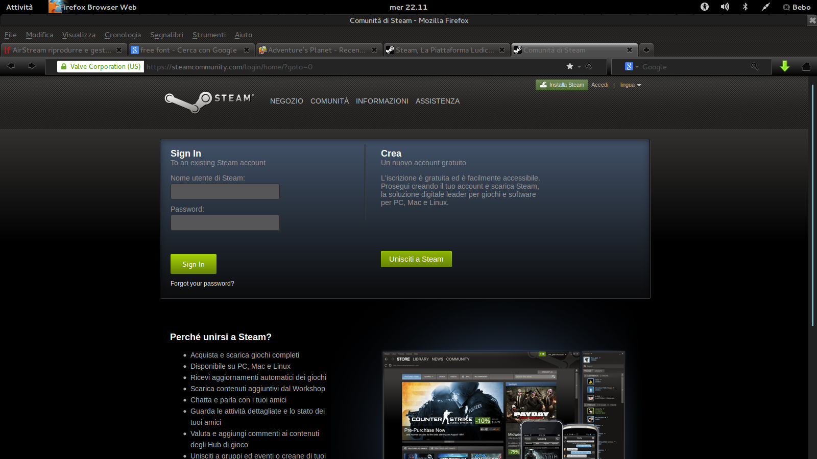This screenshot has width=817, height=459.
Task: Open the volume control in top bar
Action: (725, 7)
